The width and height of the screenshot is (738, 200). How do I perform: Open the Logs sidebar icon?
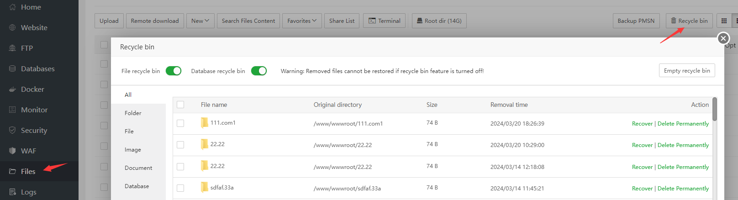point(12,192)
